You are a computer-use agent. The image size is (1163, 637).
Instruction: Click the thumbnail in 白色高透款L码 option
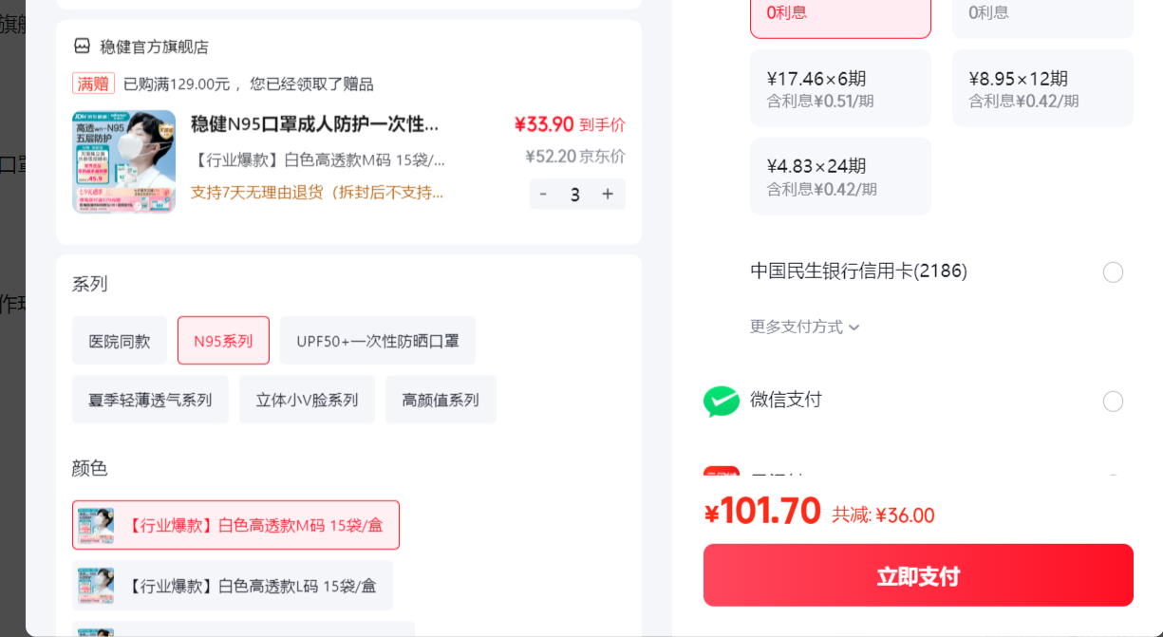point(96,585)
